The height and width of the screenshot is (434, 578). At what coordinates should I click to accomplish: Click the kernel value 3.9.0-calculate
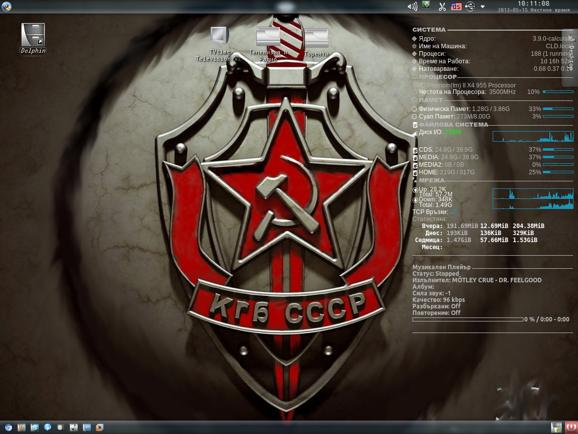(552, 38)
